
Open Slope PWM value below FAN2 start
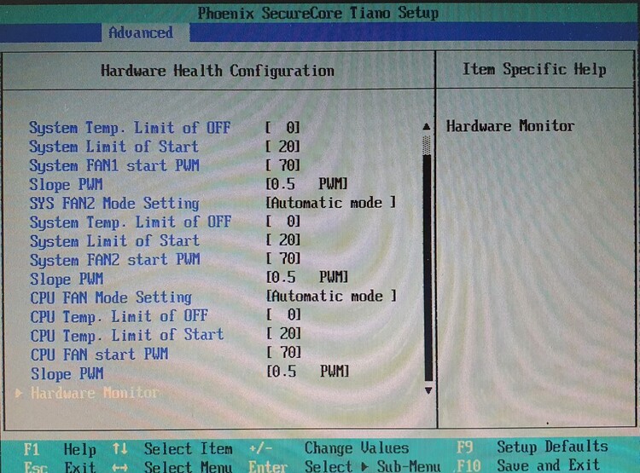(x=307, y=277)
